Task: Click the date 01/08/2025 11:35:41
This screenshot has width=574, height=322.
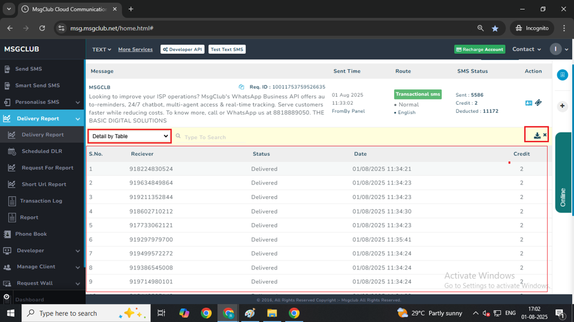Action: click(382, 240)
